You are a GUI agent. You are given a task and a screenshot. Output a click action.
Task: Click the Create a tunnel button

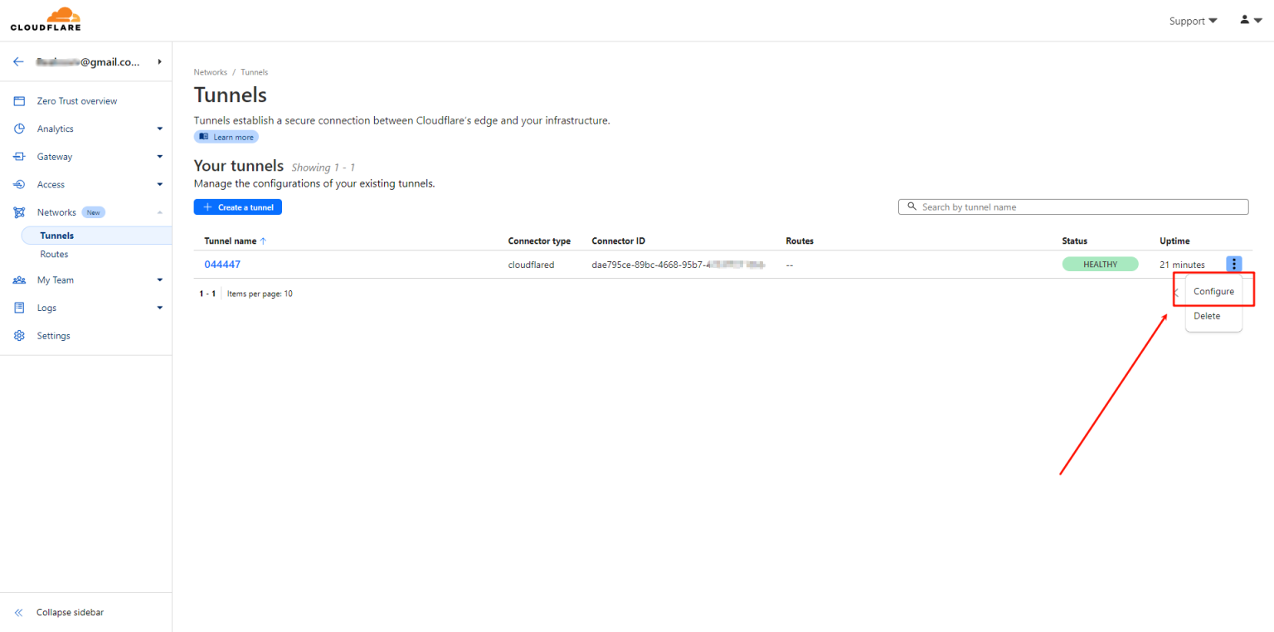pos(238,207)
